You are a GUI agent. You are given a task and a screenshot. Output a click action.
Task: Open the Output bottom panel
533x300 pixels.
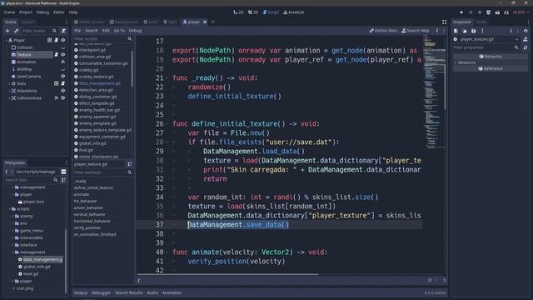[81, 292]
